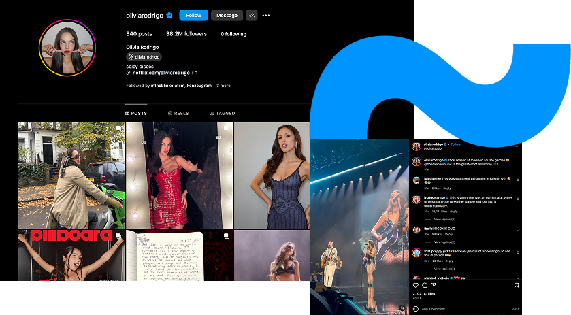Open the similar accounts suggestion icon button
Screen dimensions: 571x315
pyautogui.click(x=252, y=15)
